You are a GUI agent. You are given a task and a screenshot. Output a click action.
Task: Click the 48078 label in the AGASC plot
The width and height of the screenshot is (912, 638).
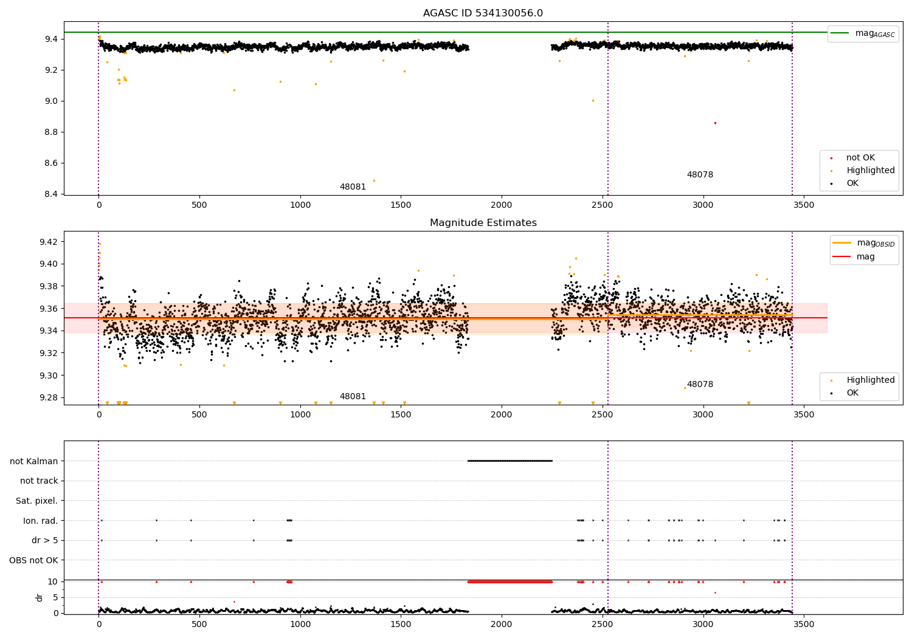click(700, 175)
